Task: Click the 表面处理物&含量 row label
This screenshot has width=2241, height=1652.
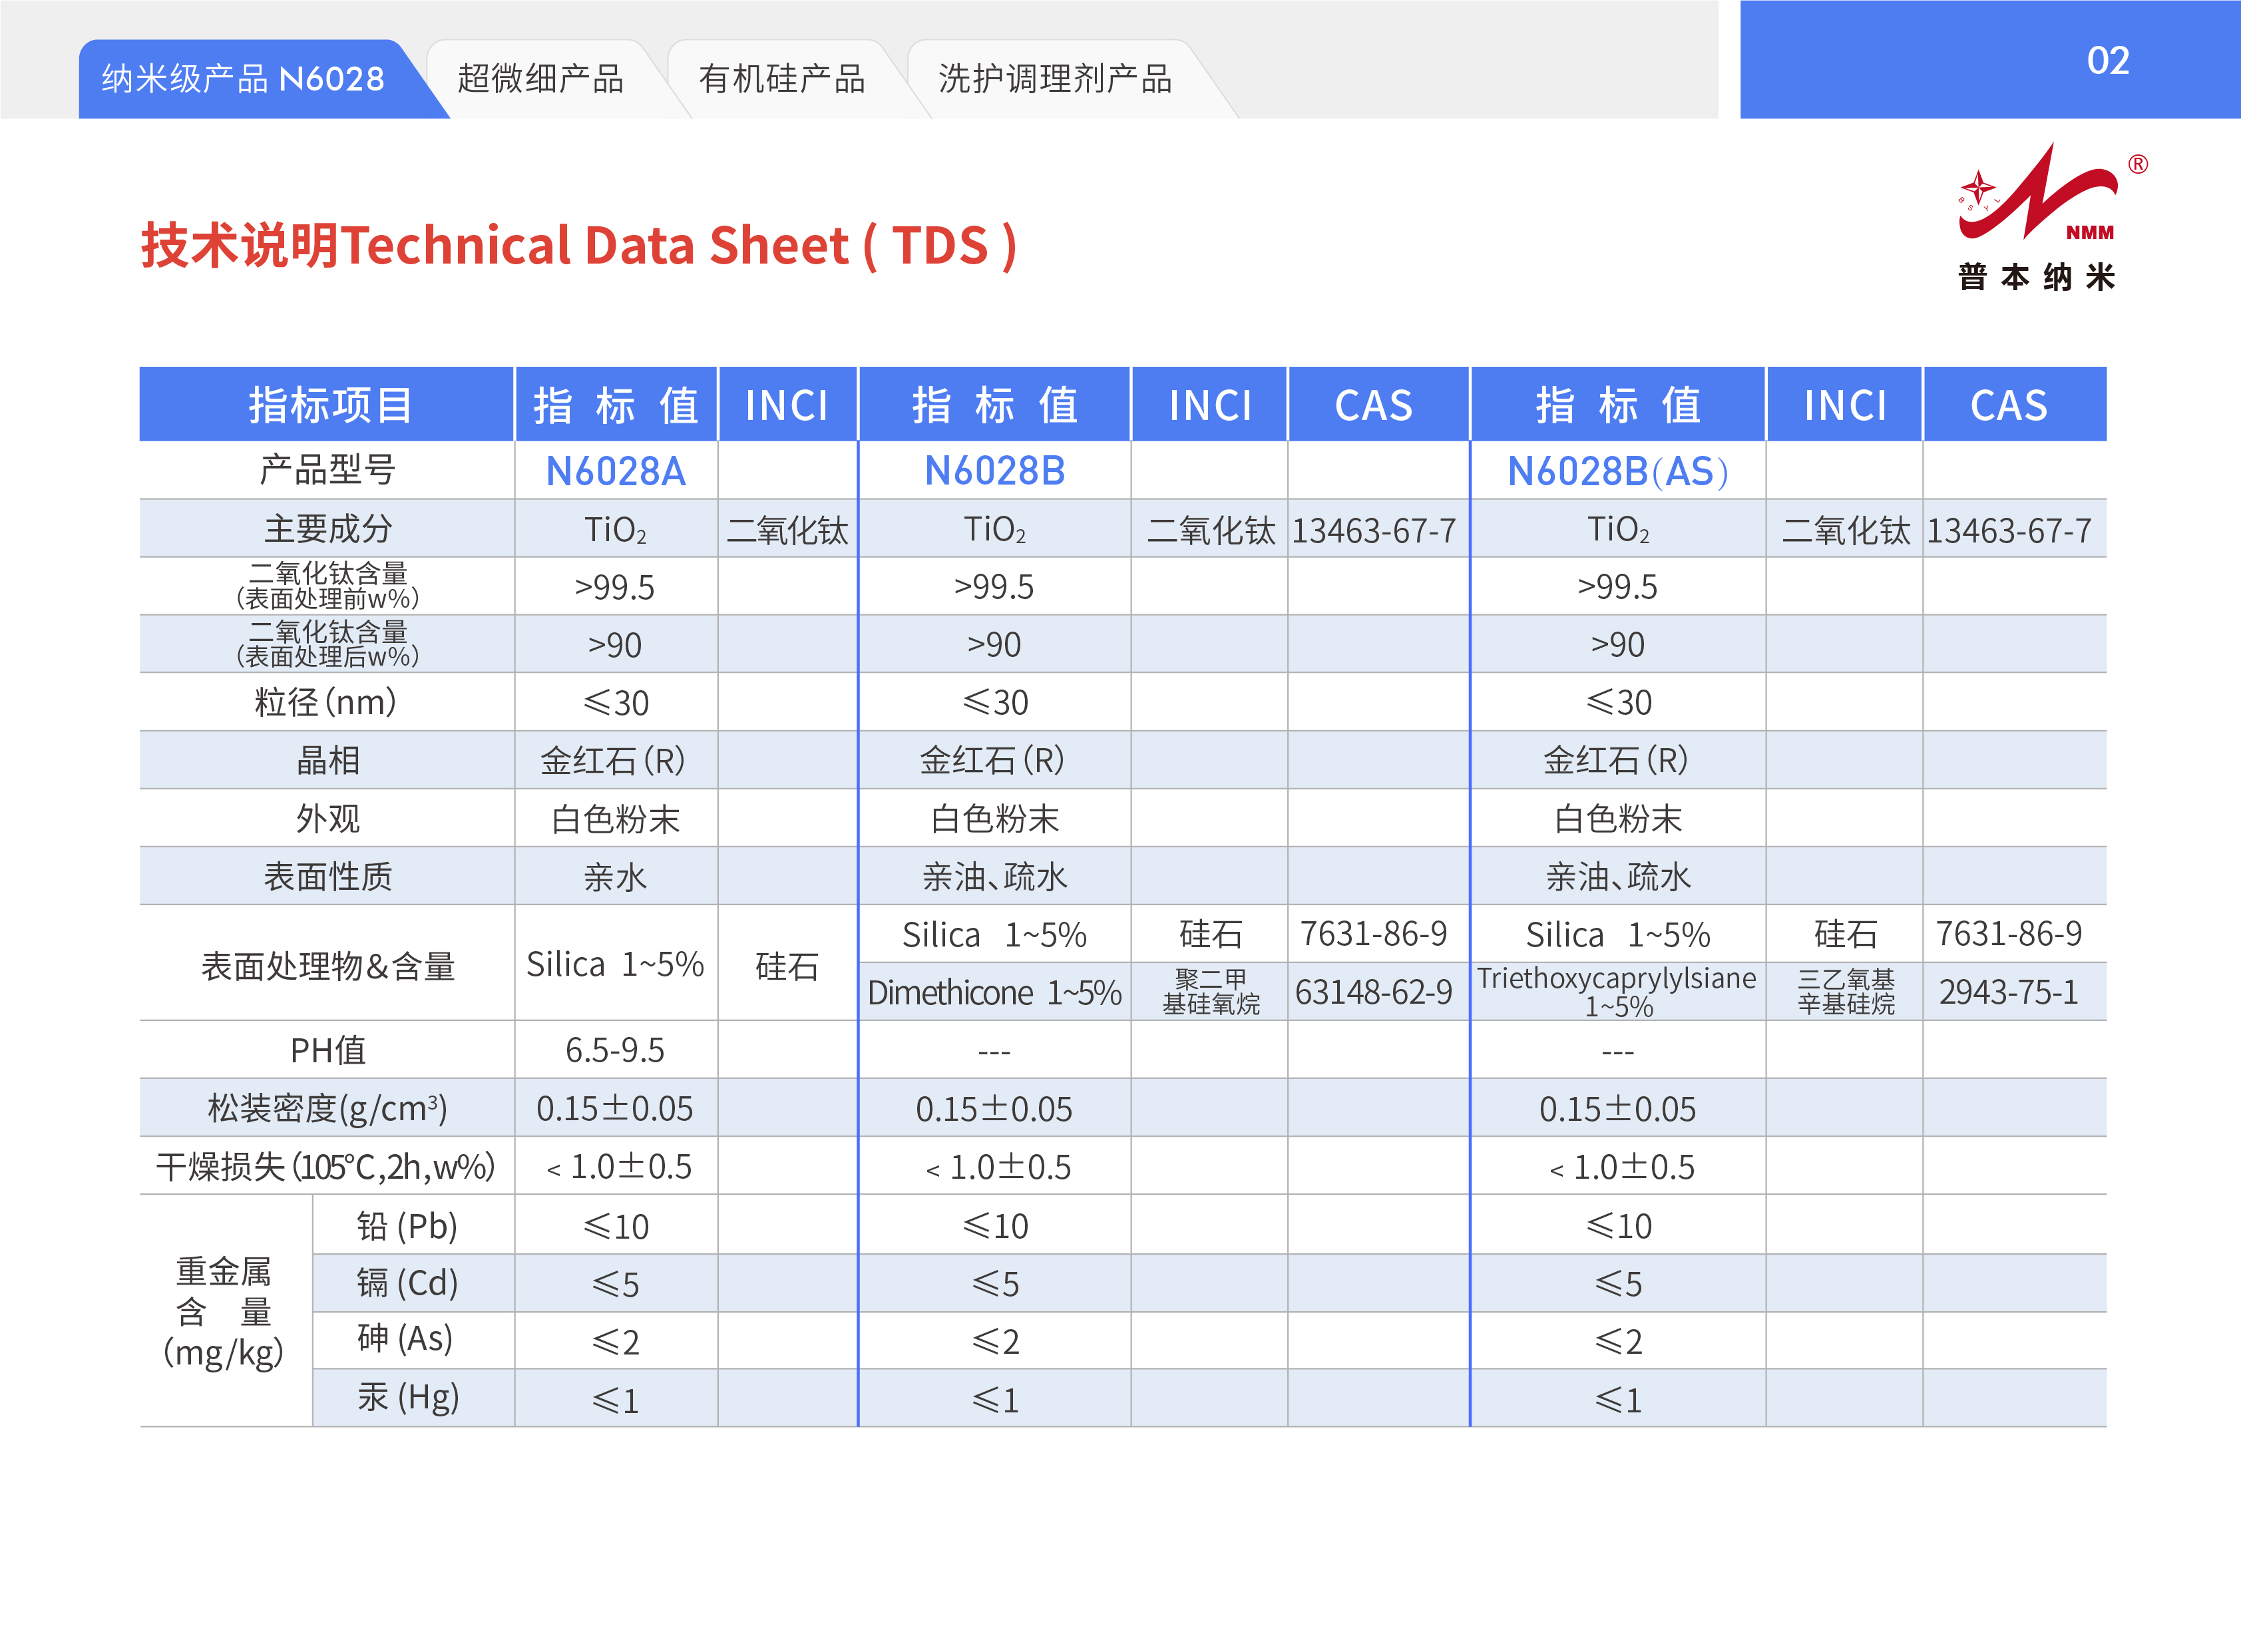Action: tap(328, 965)
